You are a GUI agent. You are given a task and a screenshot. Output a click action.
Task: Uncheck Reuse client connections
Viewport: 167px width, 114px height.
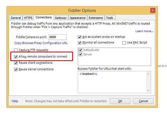(16, 63)
